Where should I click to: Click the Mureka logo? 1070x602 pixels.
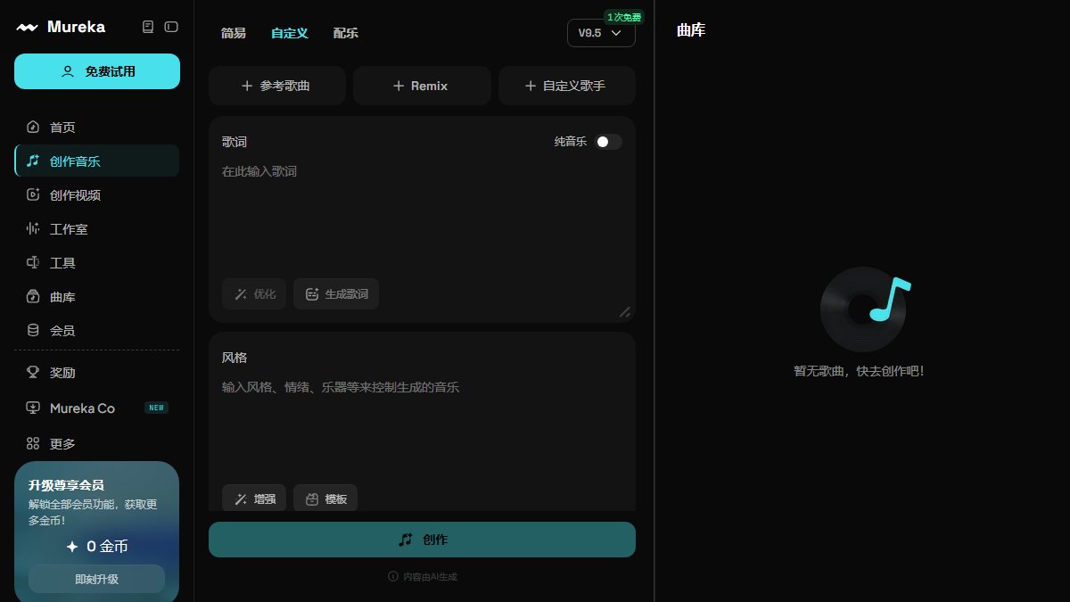pyautogui.click(x=61, y=27)
